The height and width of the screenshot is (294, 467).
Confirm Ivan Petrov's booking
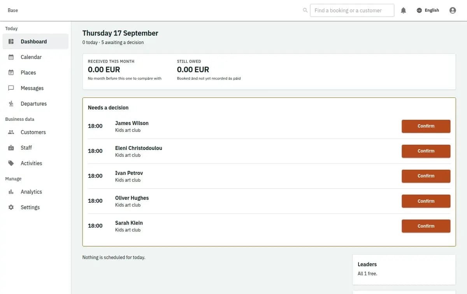tap(426, 176)
